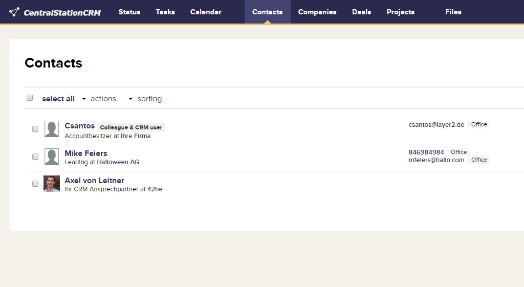Click the CentralStationCRM logo icon

coord(14,12)
